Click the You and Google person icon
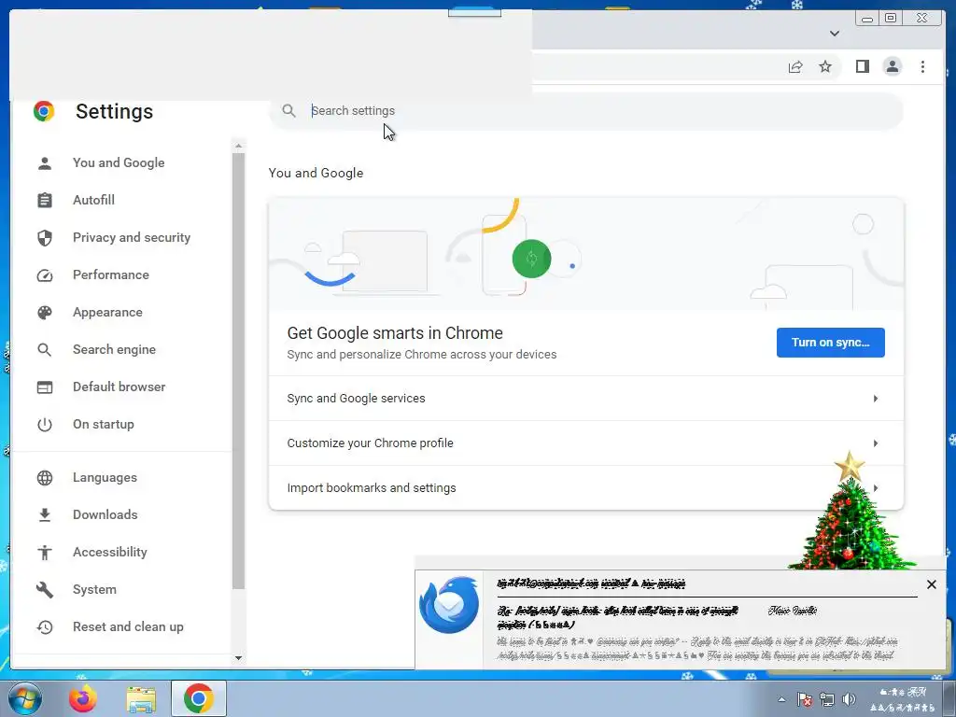Image resolution: width=956 pixels, height=717 pixels. pyautogui.click(x=45, y=163)
